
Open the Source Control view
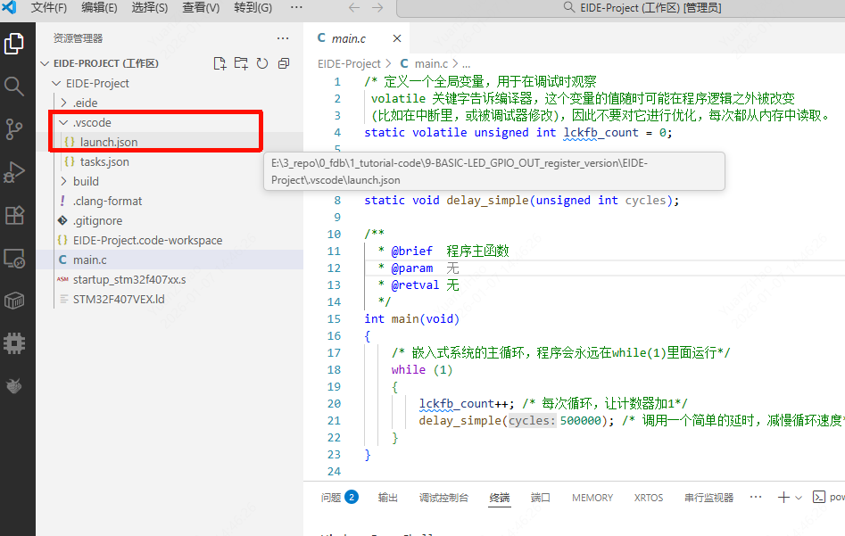tap(14, 128)
